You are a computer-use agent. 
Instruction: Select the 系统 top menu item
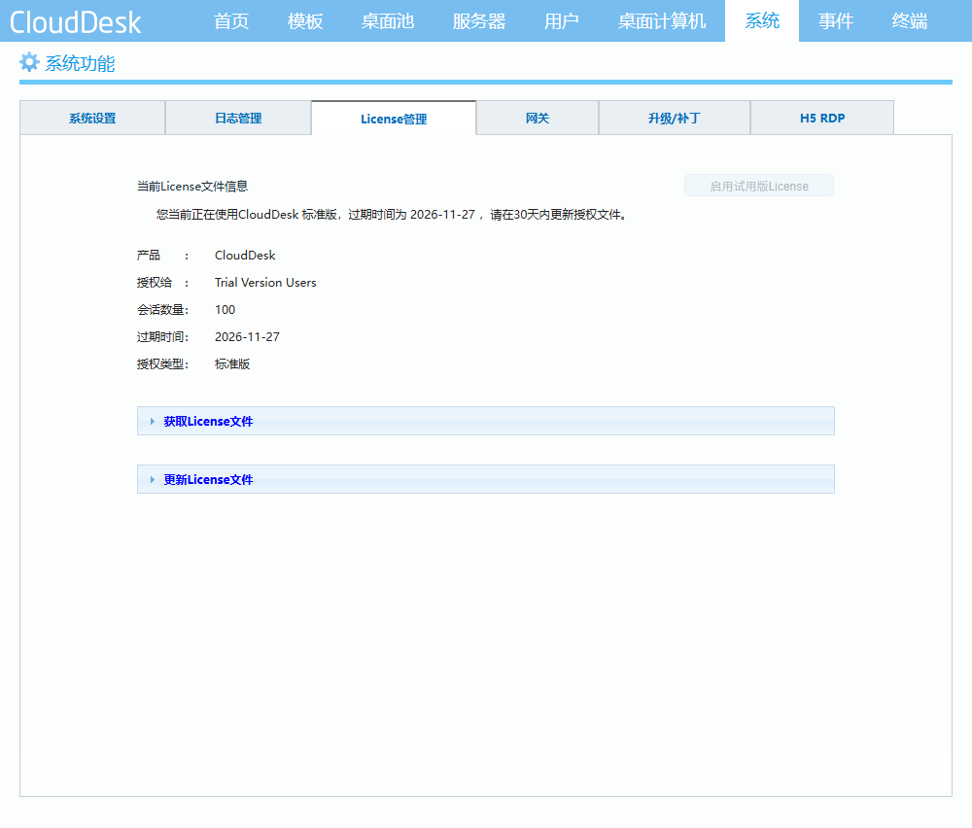(x=762, y=21)
